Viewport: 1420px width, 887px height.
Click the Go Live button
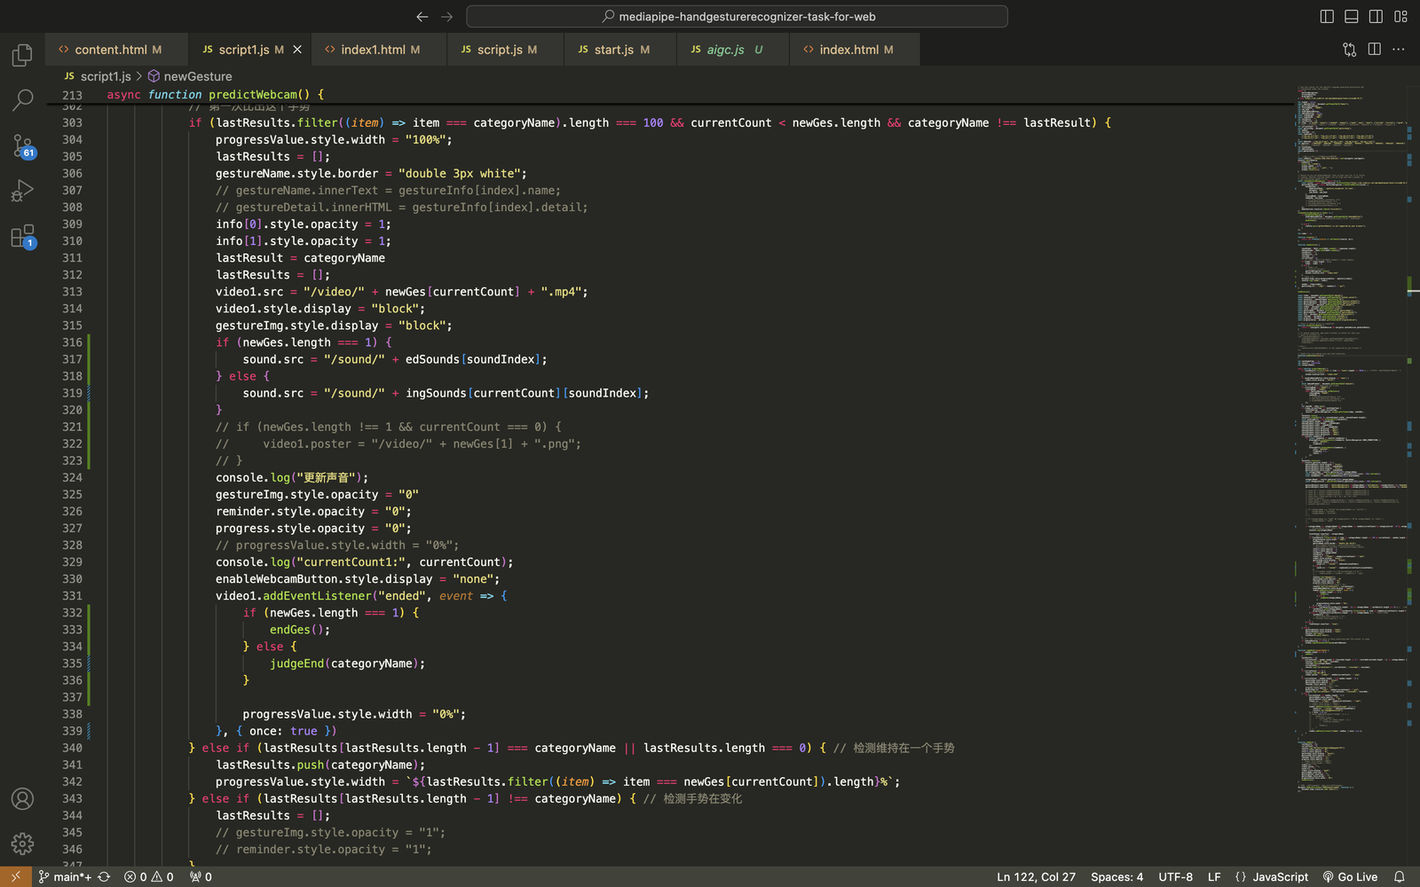1350,876
